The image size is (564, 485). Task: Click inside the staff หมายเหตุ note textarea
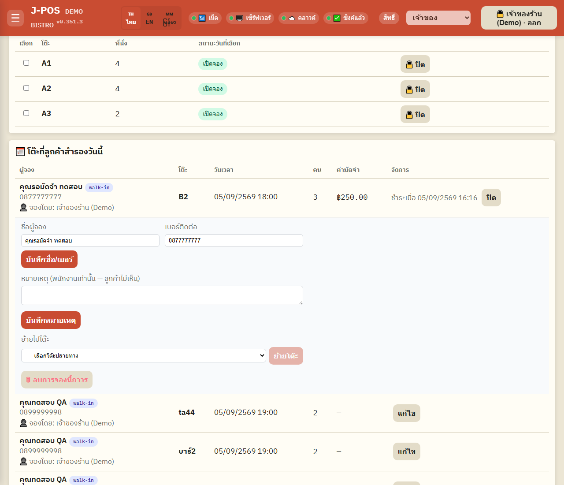tap(162, 295)
